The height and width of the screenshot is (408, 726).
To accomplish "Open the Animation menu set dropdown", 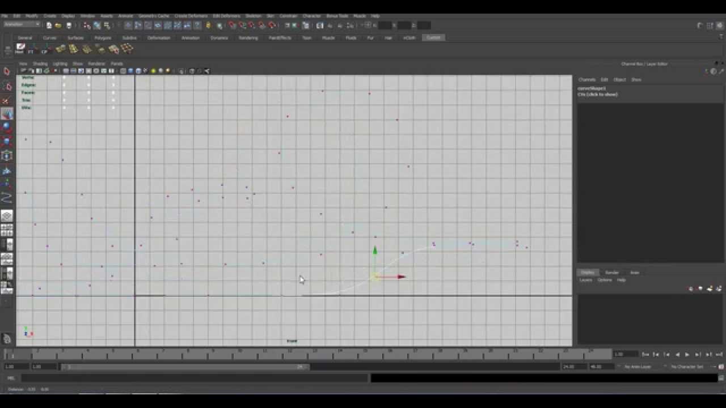I will (x=22, y=24).
